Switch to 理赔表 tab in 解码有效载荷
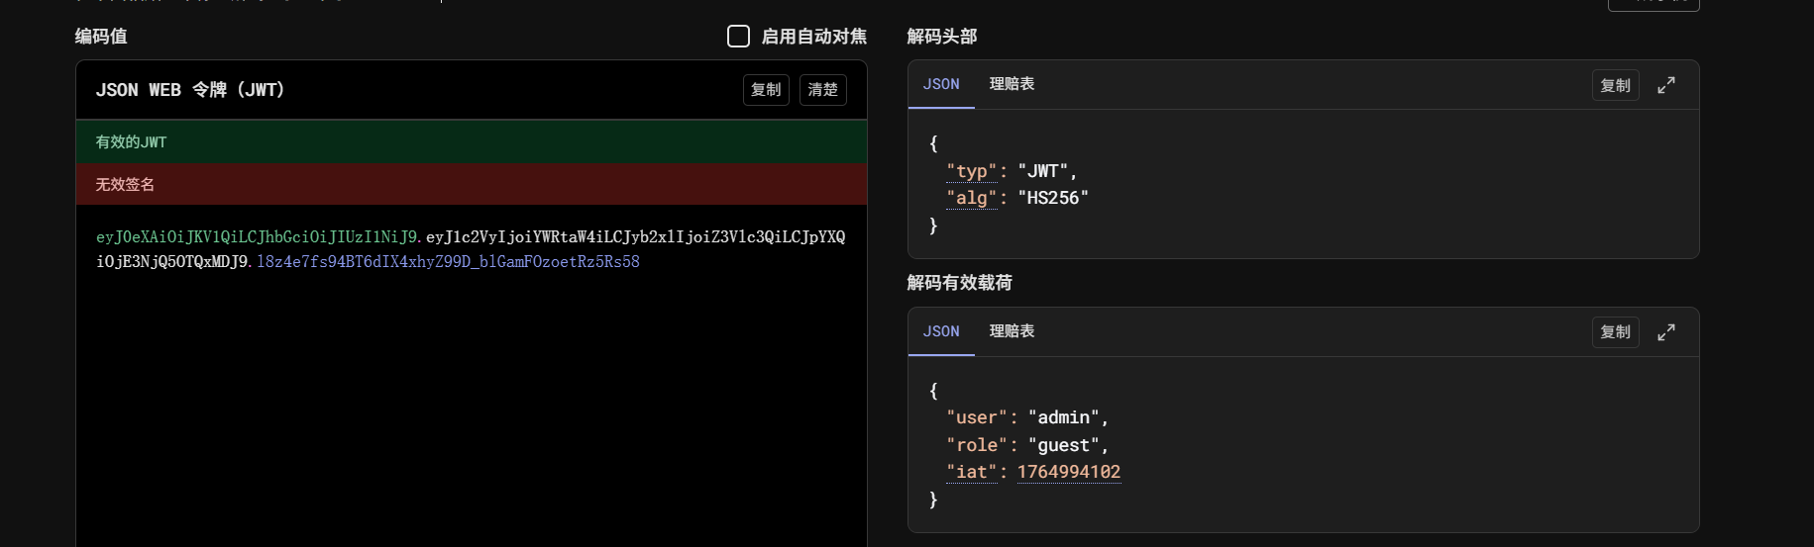 (x=1012, y=332)
